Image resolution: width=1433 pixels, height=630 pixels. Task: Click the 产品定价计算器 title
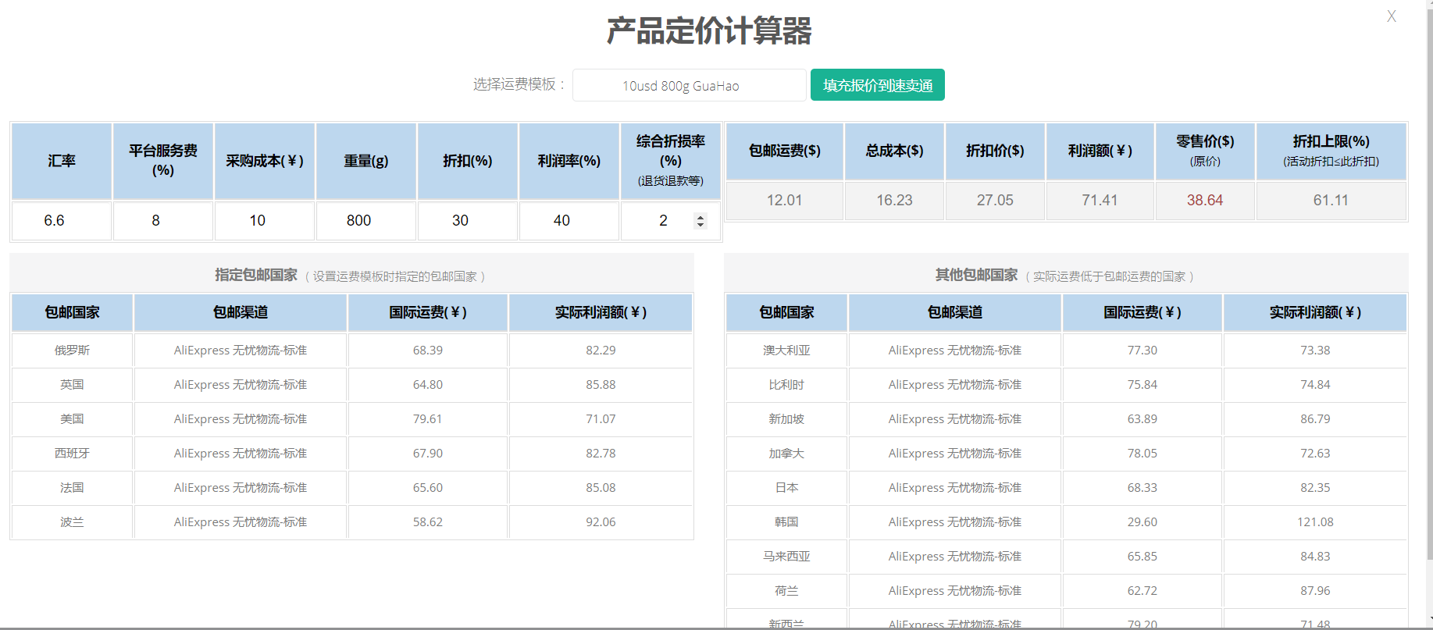[709, 31]
